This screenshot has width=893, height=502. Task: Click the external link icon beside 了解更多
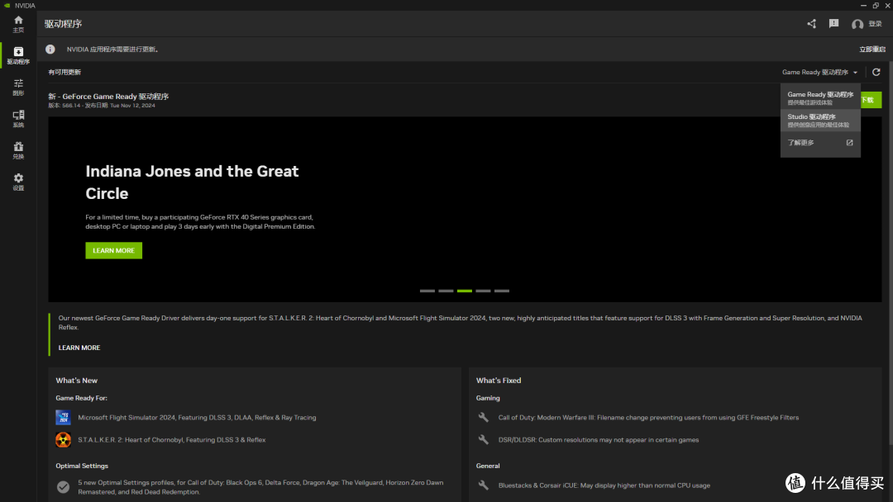(849, 143)
